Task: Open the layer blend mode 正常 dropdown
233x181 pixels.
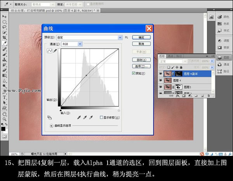Action: (x=185, y=61)
